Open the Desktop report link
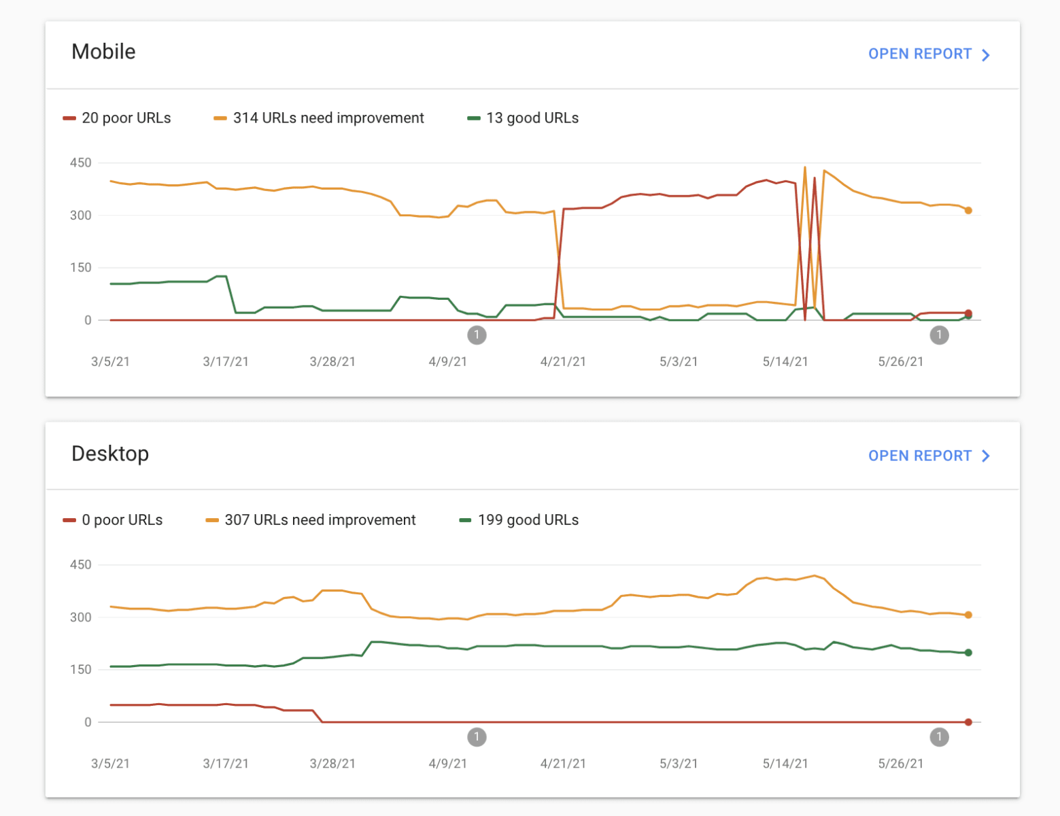Image resolution: width=1060 pixels, height=816 pixels. 919,456
